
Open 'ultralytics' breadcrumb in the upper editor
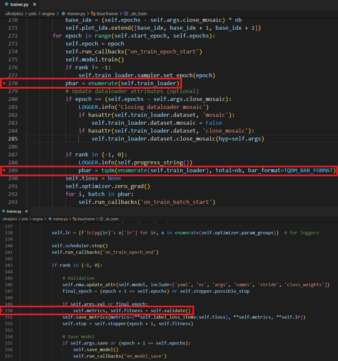pos(14,14)
